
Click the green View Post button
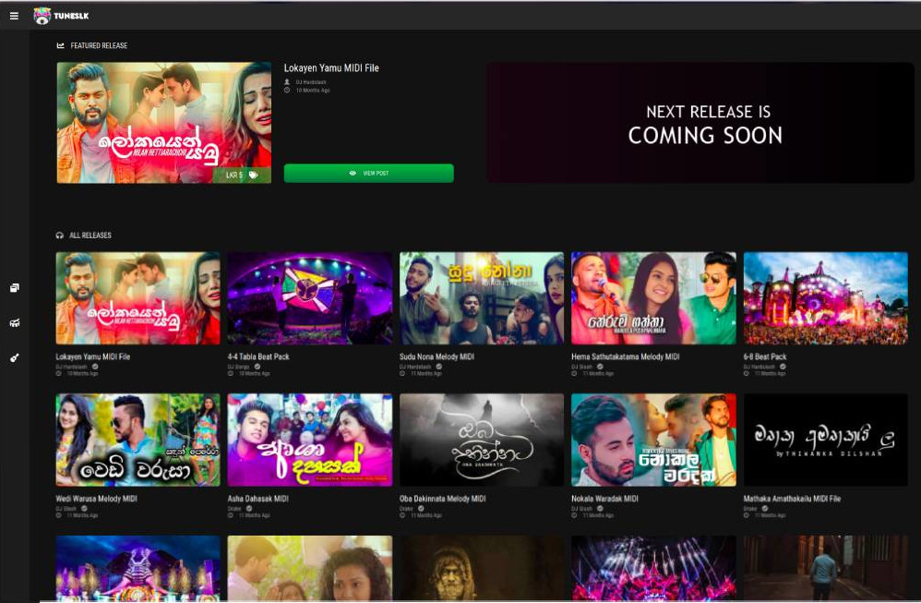pyautogui.click(x=369, y=174)
